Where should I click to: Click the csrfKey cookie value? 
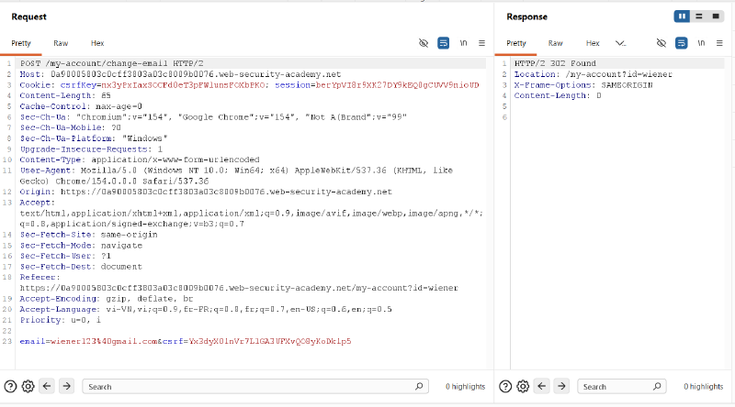[x=183, y=84]
